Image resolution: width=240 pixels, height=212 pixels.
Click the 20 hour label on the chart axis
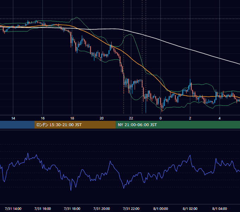[x=102, y=118]
